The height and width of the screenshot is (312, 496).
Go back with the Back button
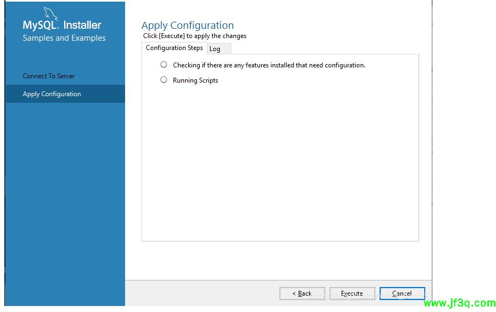(x=302, y=294)
